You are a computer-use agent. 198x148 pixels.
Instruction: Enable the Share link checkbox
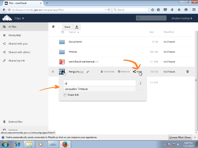coord(65,95)
